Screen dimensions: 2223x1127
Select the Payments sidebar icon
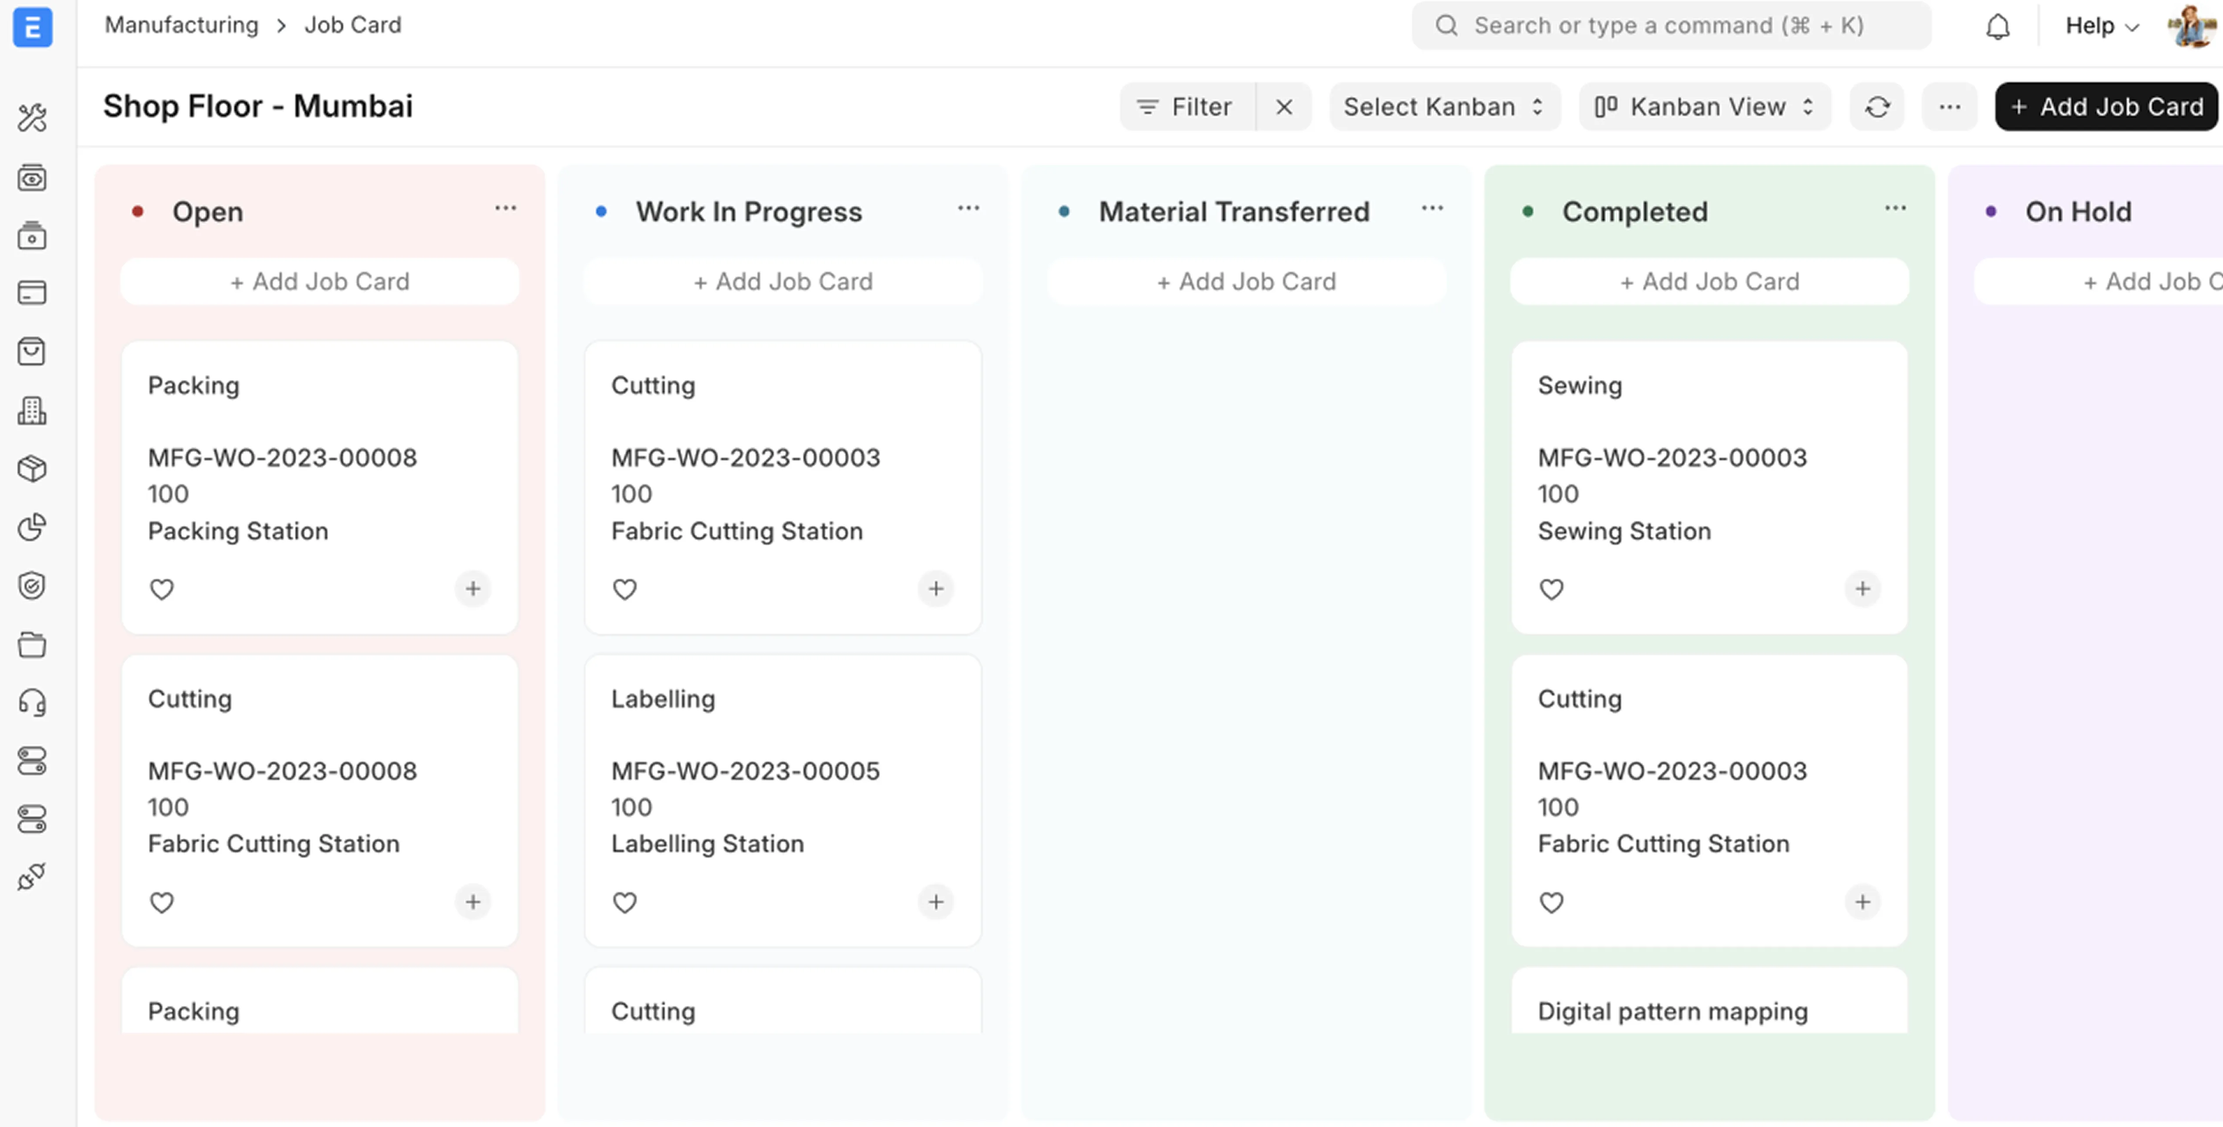(32, 293)
